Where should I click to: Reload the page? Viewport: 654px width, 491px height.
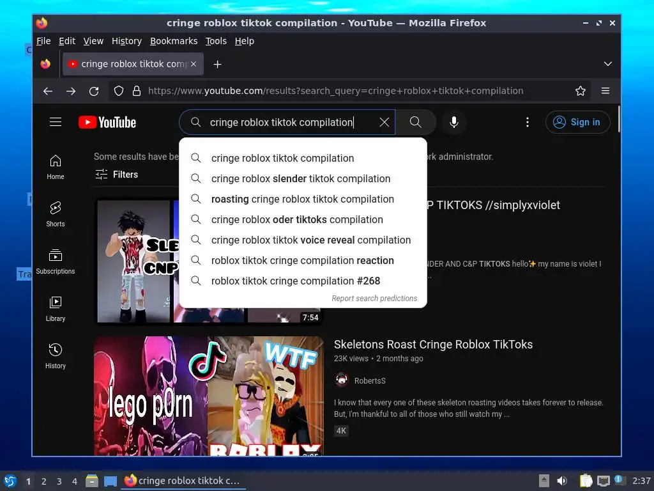(94, 91)
